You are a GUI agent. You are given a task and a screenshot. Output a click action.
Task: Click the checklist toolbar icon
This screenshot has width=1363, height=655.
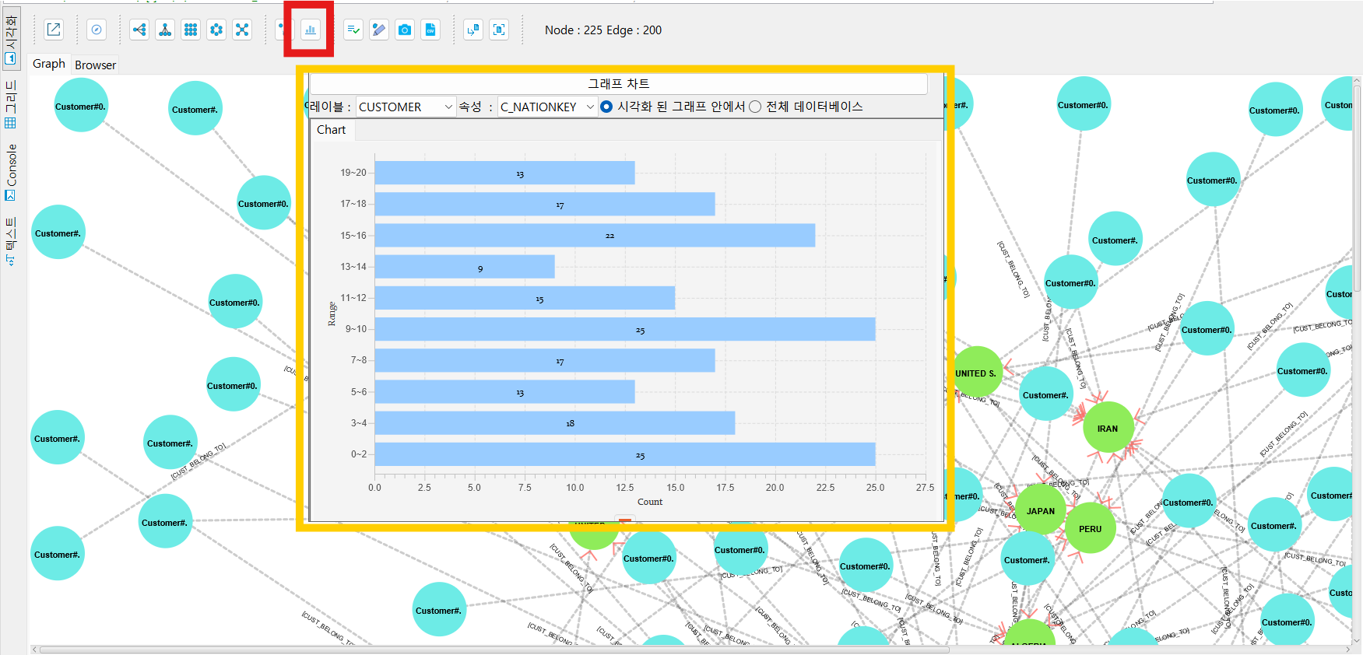coord(353,30)
